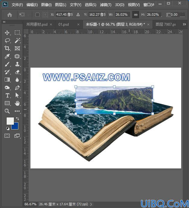This screenshot has height=208, width=189.
Task: Select the Horizontal Type tool
Action: tap(7, 95)
